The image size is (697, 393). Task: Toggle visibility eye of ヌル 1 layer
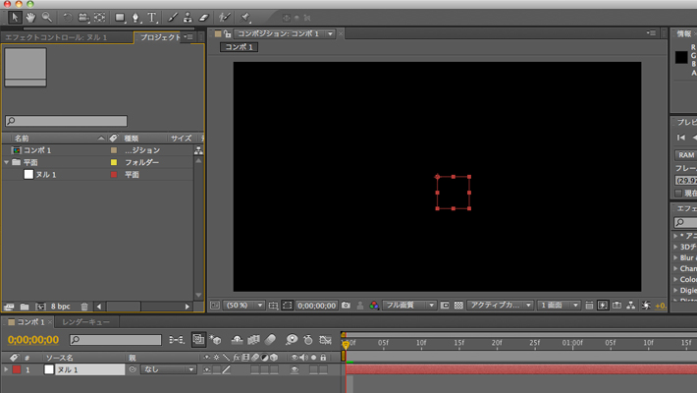(295, 370)
